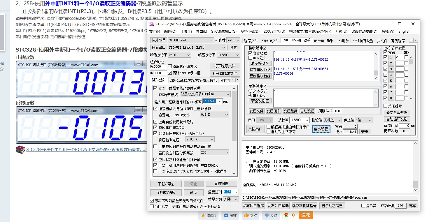Toggle 振荡器放大增益 checkbox

pos(155,108)
